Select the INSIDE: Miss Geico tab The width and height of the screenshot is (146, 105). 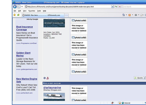tap(43, 15)
